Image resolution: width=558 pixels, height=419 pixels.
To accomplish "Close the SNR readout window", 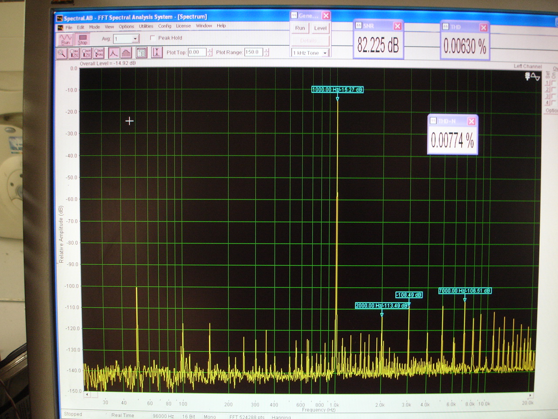I will pos(398,26).
